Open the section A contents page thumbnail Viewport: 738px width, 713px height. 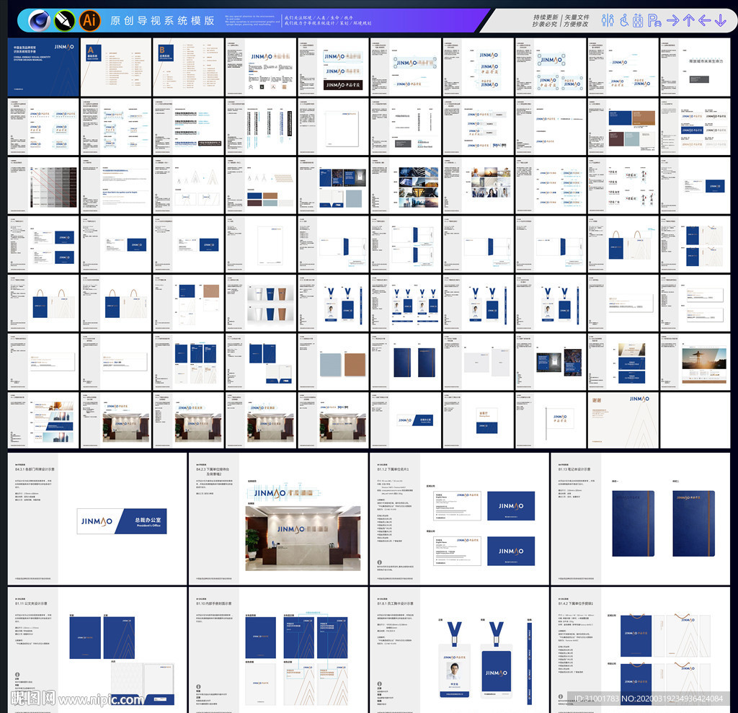[x=115, y=66]
